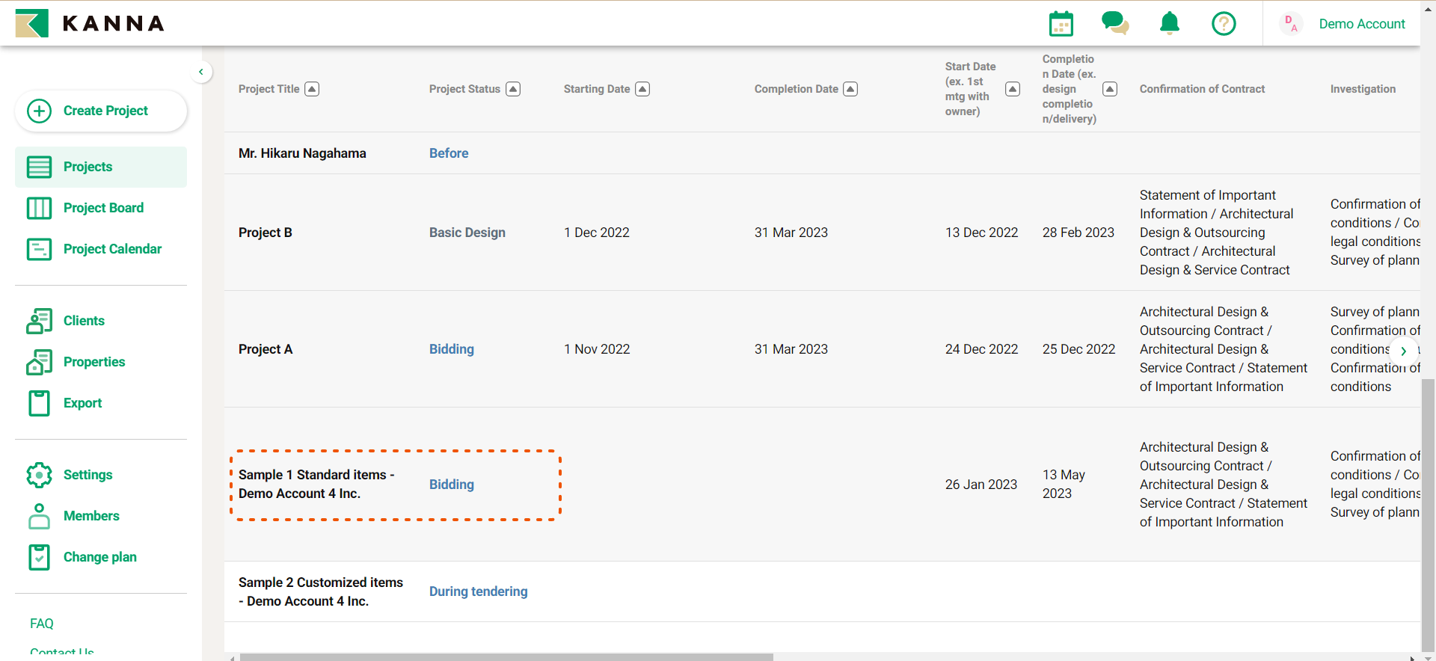The image size is (1436, 661).
Task: Open the calendar icon in header
Action: point(1061,24)
